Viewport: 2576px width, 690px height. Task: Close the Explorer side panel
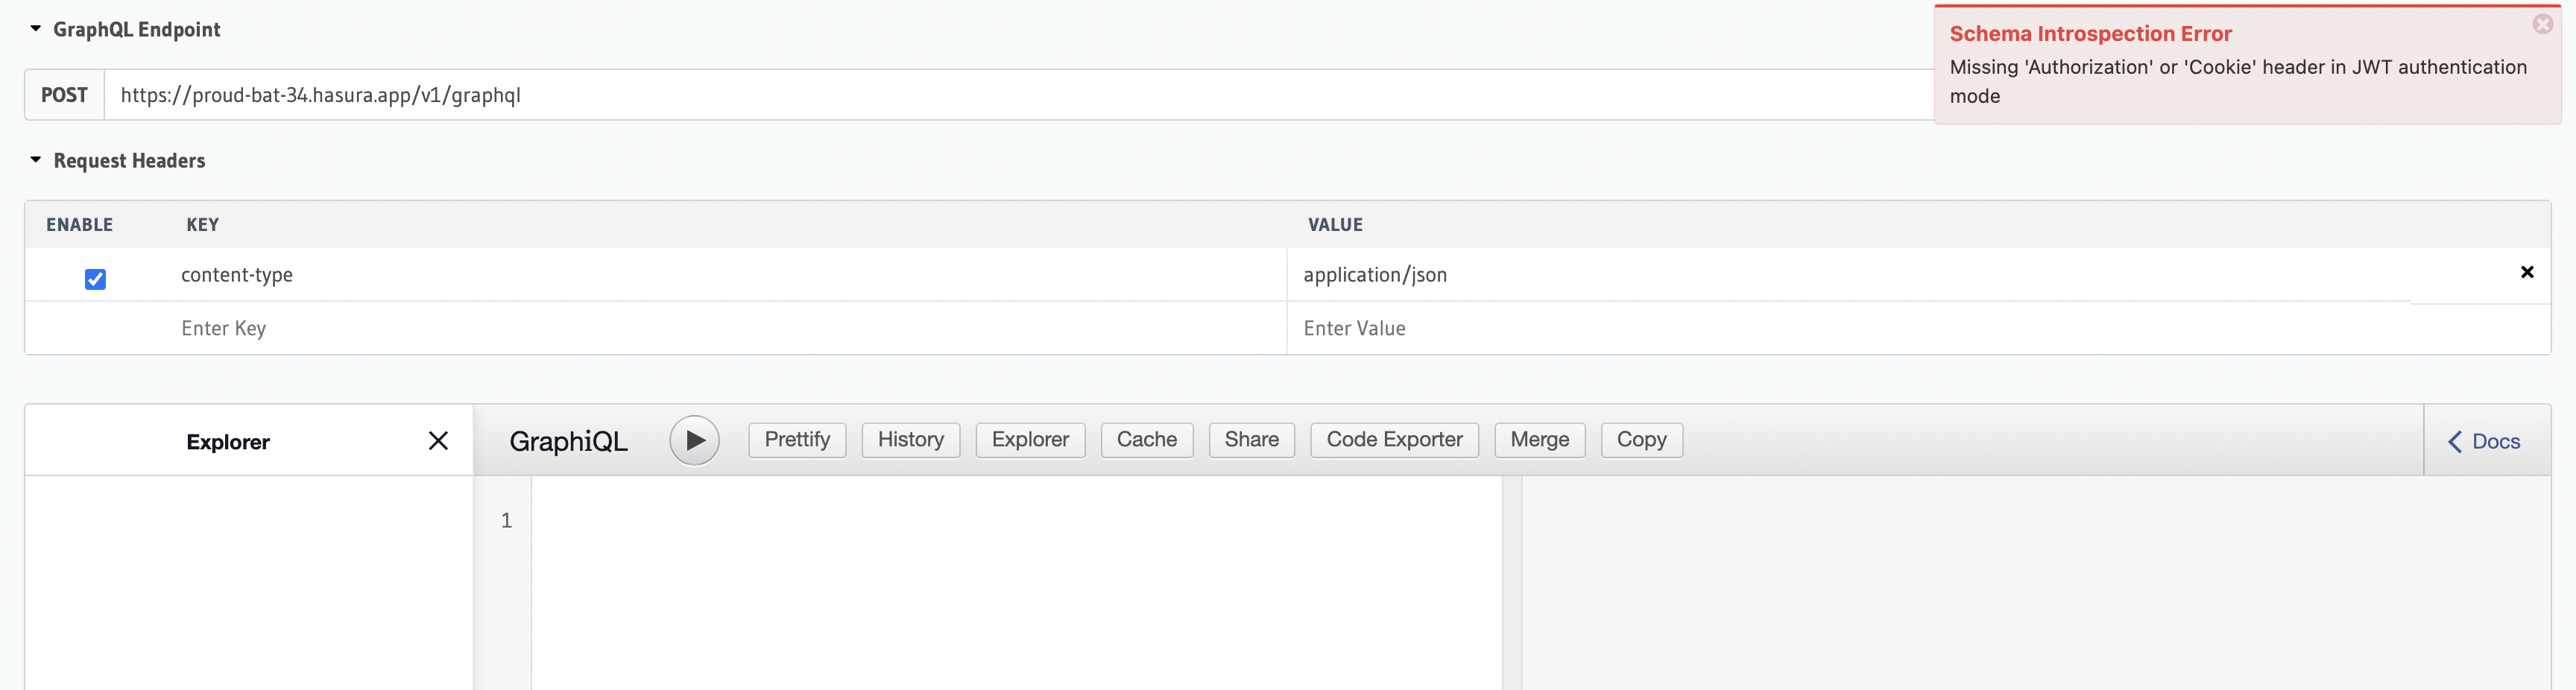click(438, 440)
